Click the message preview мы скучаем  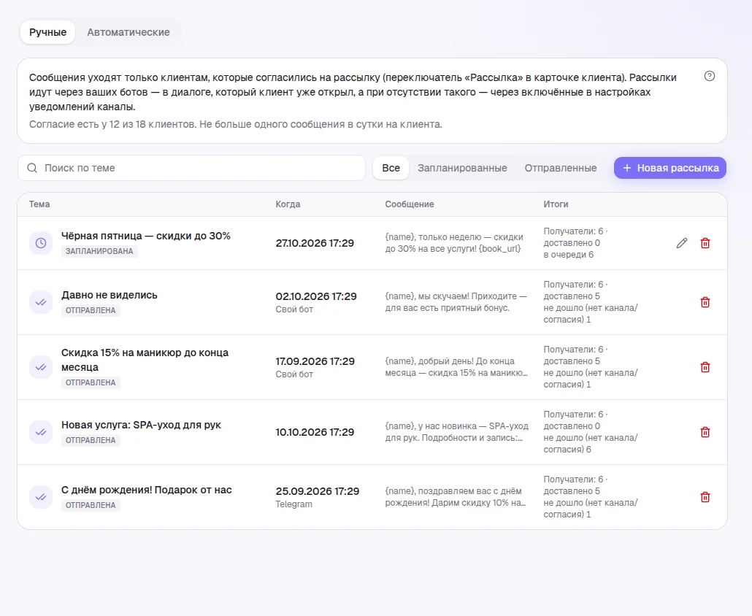coord(456,302)
